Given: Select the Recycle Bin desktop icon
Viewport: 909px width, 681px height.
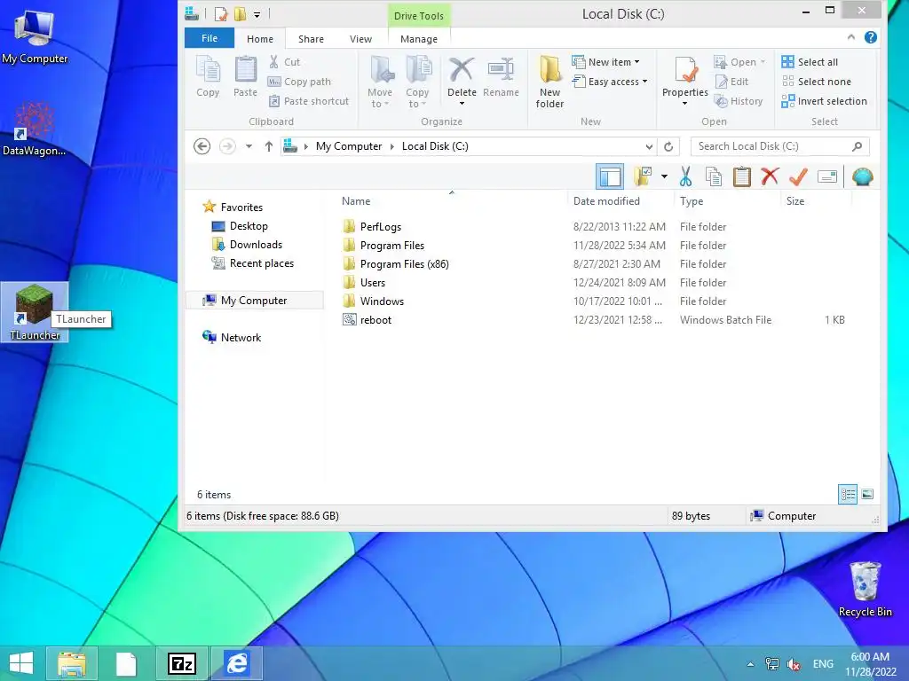Looking at the screenshot, I should coord(865,590).
